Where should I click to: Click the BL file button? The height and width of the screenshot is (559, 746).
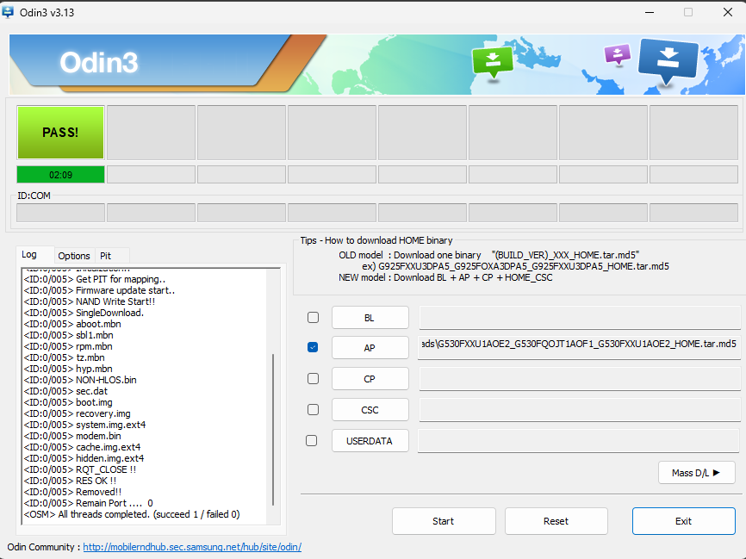click(x=370, y=317)
